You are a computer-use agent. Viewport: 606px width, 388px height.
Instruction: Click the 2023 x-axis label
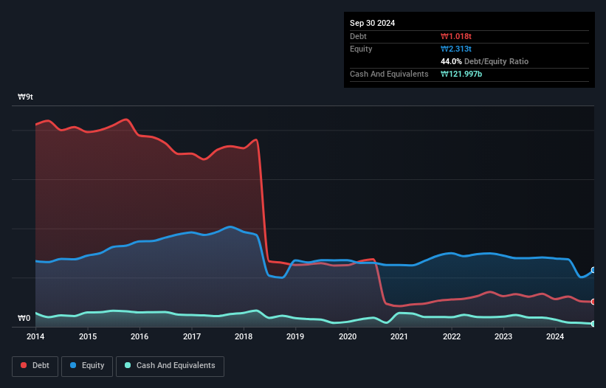(503, 336)
